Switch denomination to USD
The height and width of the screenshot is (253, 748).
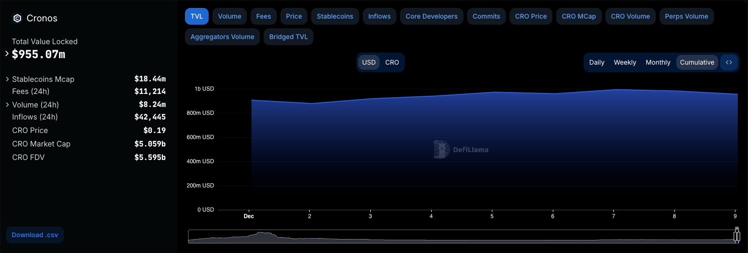click(369, 62)
